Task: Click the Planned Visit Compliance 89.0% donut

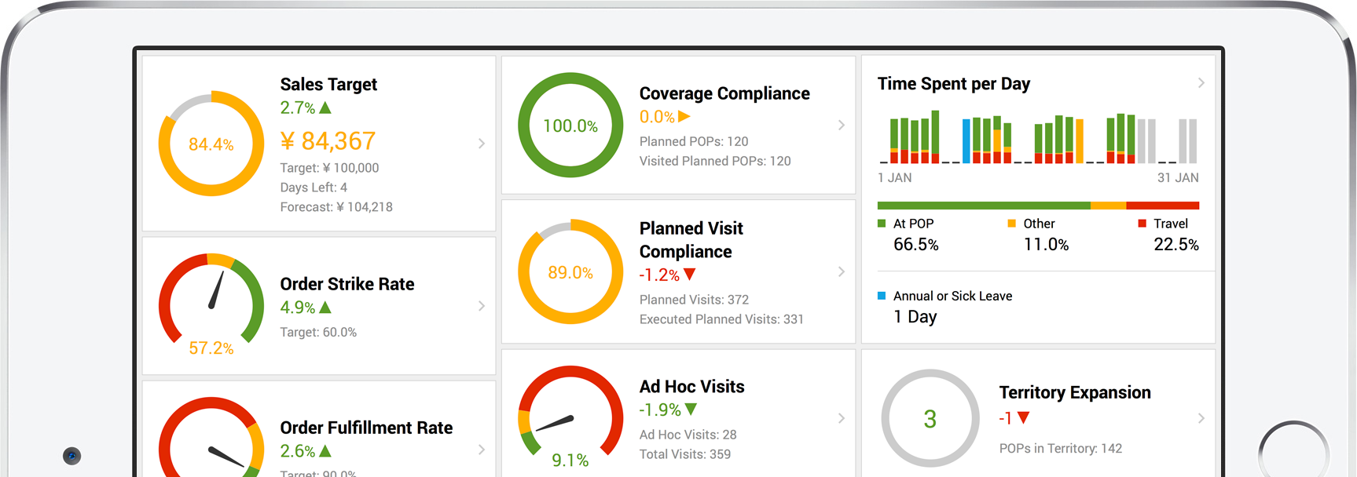Action: (x=570, y=272)
